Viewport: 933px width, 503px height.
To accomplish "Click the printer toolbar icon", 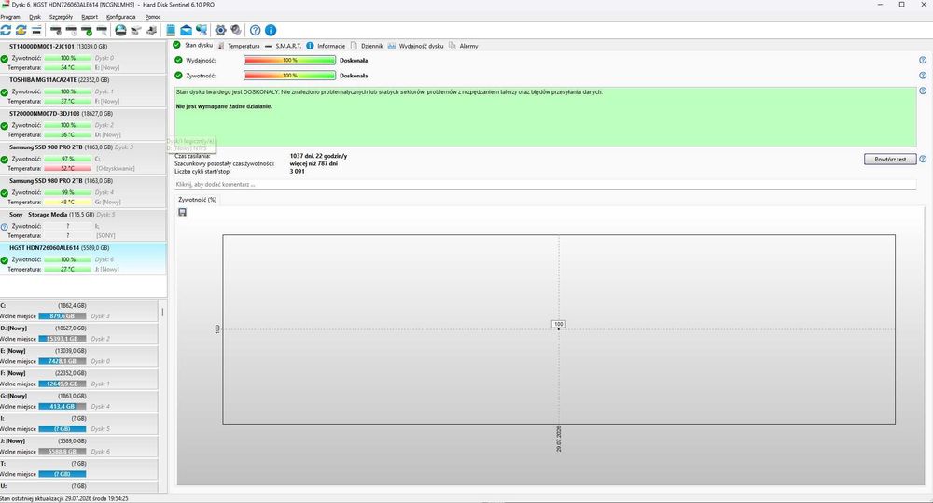I will tap(152, 31).
